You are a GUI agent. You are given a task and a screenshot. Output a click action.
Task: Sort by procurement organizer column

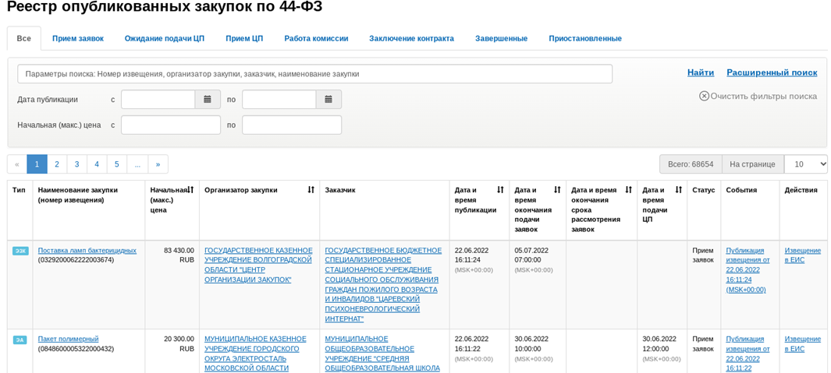pyautogui.click(x=311, y=189)
